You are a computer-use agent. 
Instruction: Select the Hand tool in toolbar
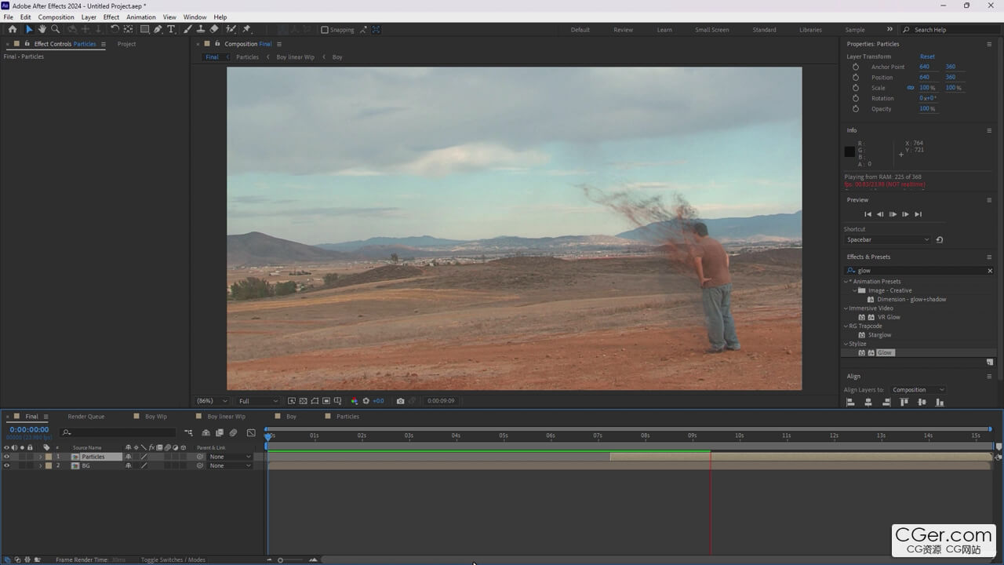[42, 30]
